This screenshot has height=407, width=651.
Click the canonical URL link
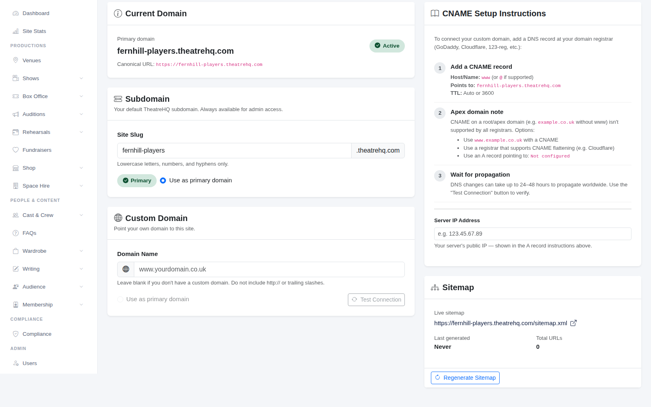tap(209, 64)
